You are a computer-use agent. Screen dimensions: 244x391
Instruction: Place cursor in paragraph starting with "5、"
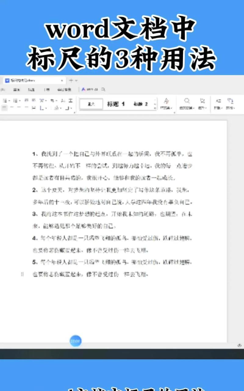[112, 268]
